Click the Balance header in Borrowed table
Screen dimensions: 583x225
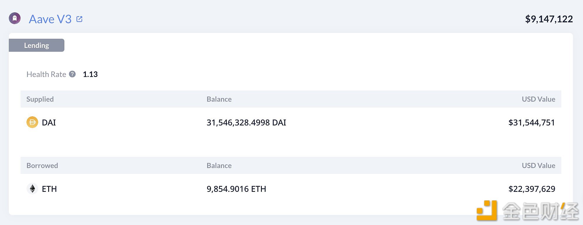pyautogui.click(x=219, y=165)
